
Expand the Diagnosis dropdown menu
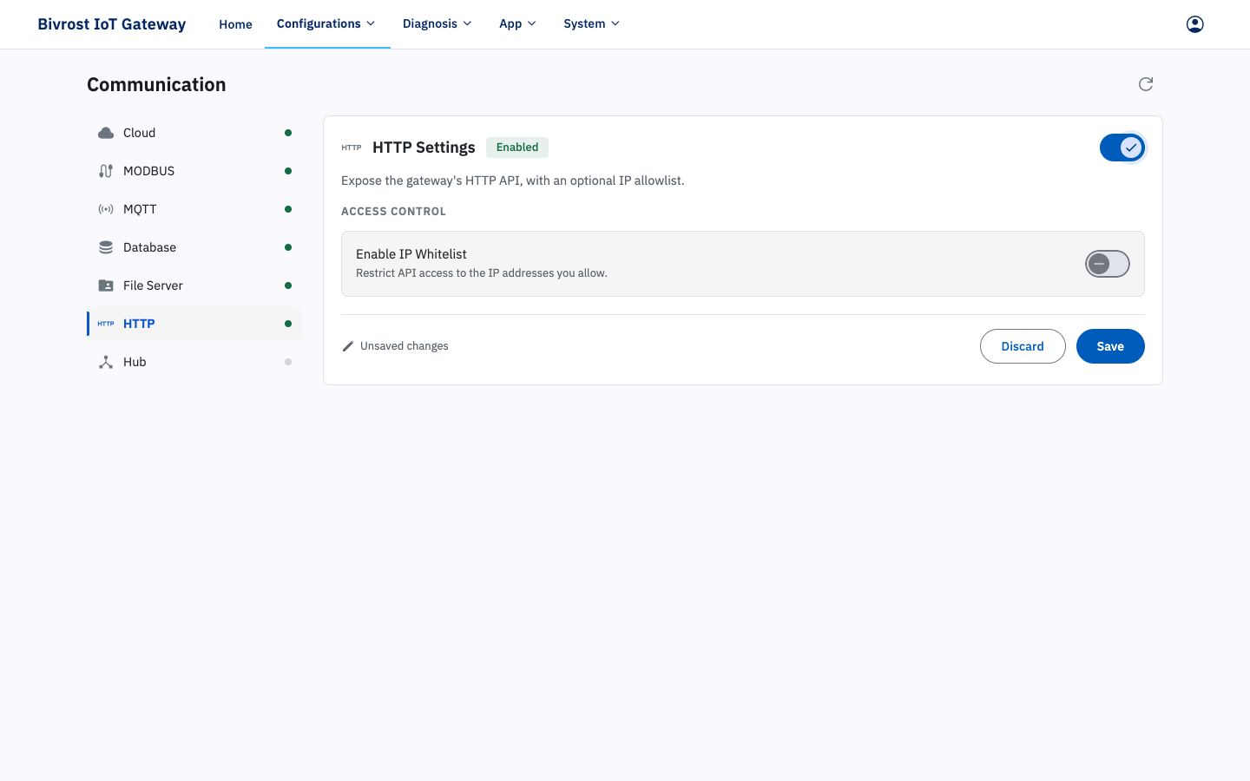pyautogui.click(x=437, y=24)
